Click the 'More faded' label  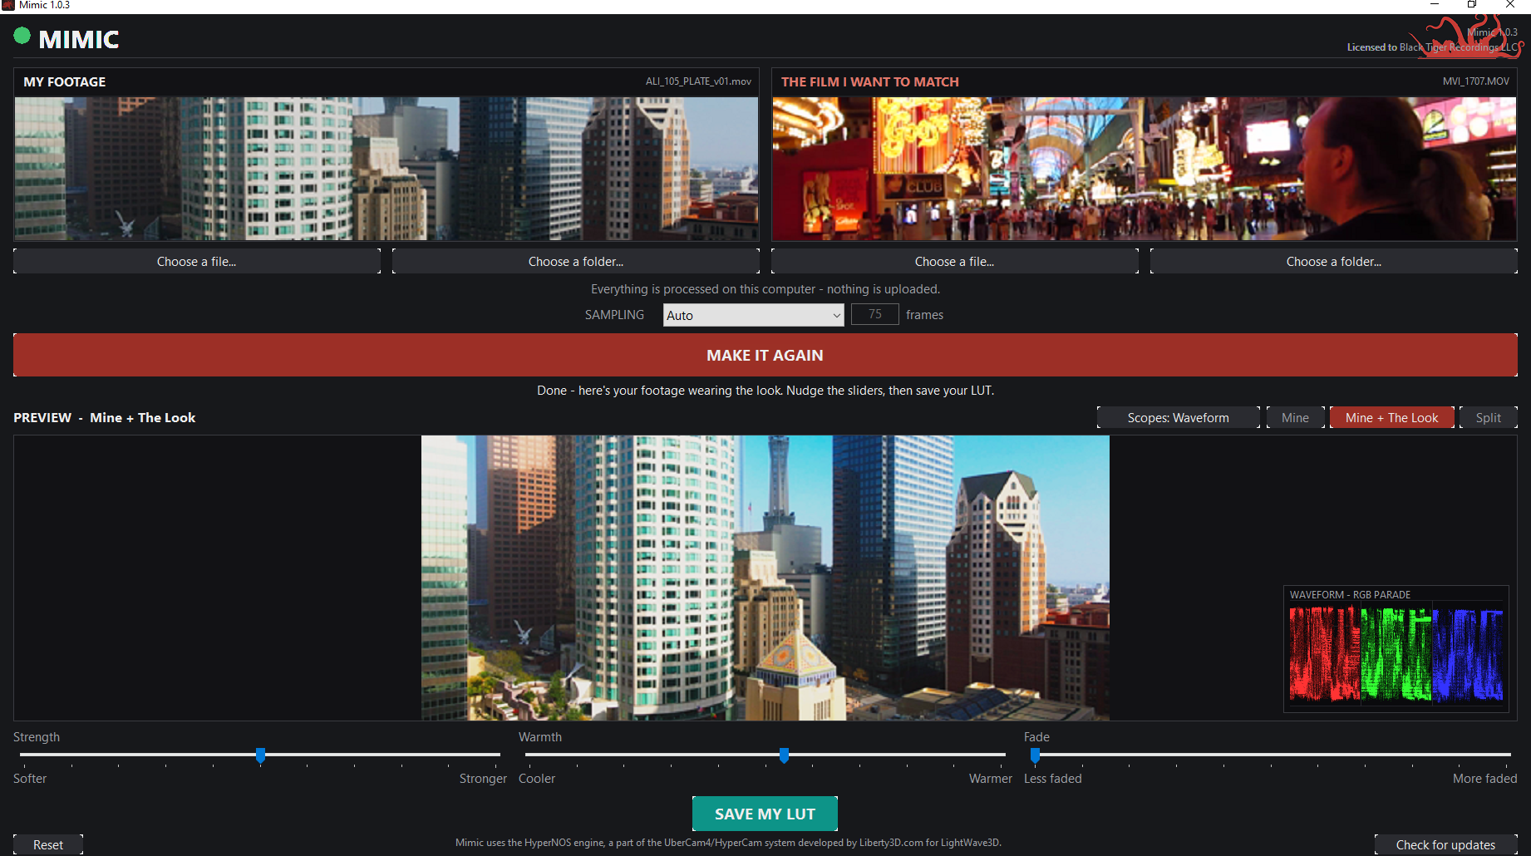pos(1485,779)
